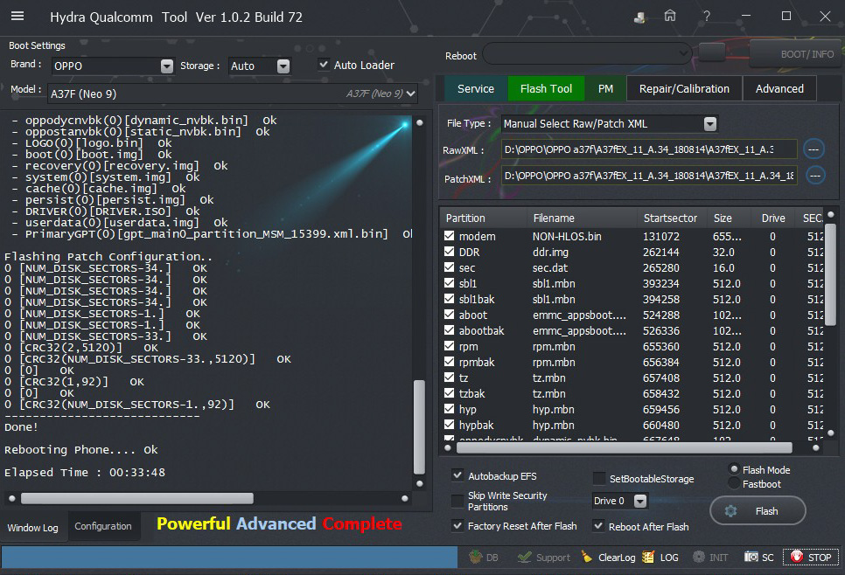This screenshot has width=845, height=575.
Task: Browse for PatchXML file button
Action: tap(815, 175)
